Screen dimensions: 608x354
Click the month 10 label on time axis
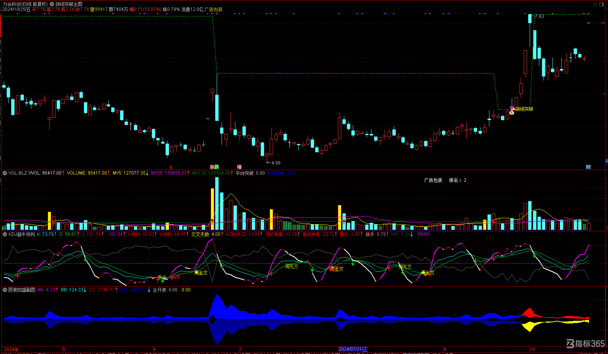pyautogui.click(x=532, y=350)
